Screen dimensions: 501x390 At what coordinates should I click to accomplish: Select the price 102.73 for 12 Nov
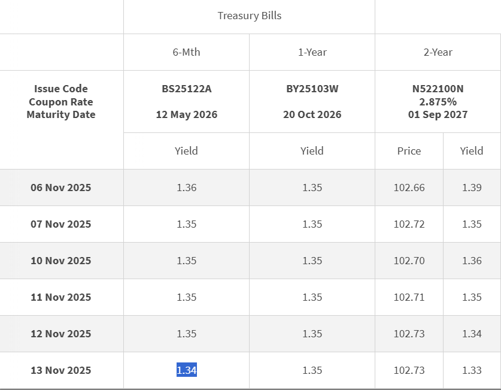point(409,334)
